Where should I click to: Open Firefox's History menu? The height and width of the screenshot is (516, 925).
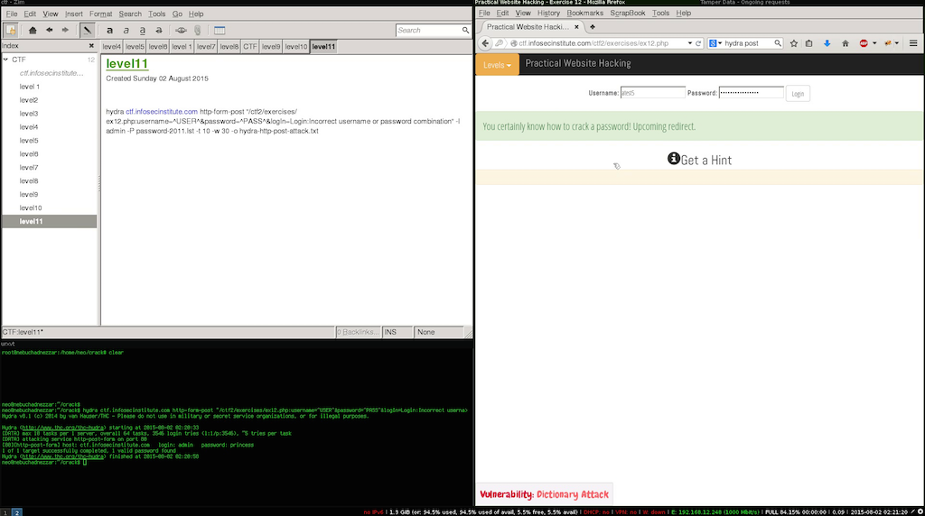click(548, 13)
